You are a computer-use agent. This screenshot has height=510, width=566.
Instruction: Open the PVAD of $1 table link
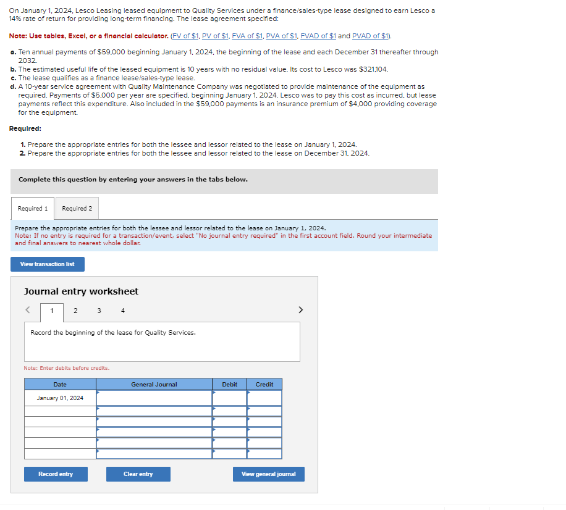tap(370, 36)
